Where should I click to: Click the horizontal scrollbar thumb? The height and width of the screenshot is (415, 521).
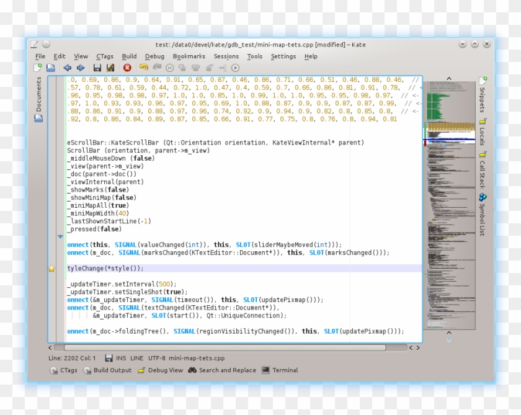(x=225, y=348)
